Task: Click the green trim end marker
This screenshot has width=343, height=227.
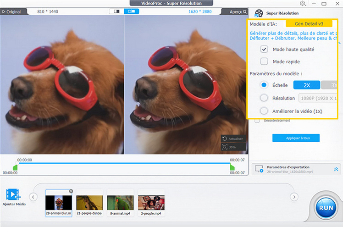Action: (x=232, y=168)
